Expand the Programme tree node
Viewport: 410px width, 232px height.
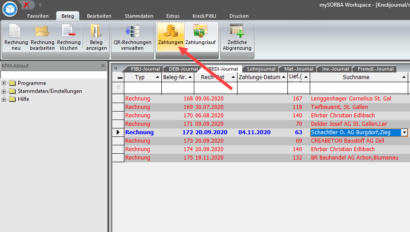click(4, 83)
